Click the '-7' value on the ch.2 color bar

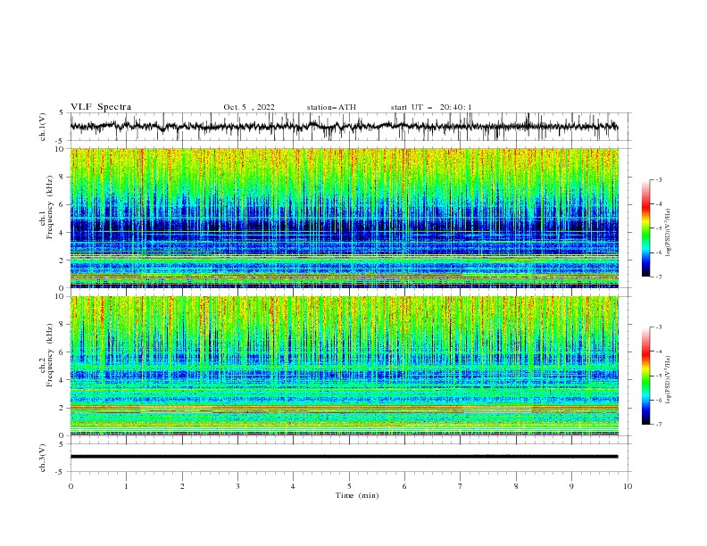[x=658, y=425]
